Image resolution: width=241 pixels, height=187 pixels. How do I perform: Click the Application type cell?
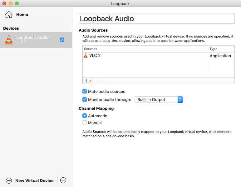tap(220, 56)
